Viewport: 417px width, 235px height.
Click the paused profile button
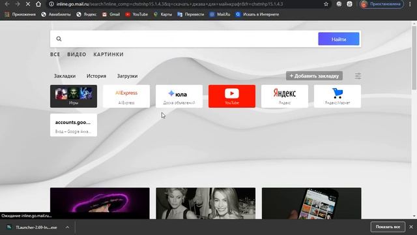click(382, 4)
